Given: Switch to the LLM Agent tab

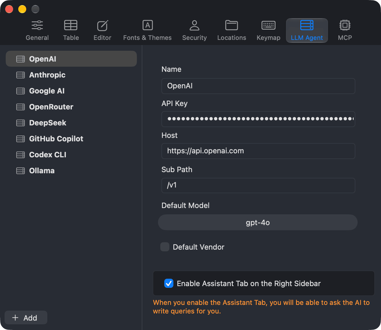Looking at the screenshot, I should (307, 30).
